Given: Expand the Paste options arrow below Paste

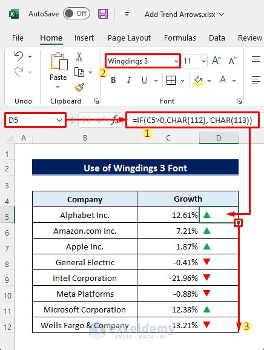Looking at the screenshot, I should click(x=58, y=87).
